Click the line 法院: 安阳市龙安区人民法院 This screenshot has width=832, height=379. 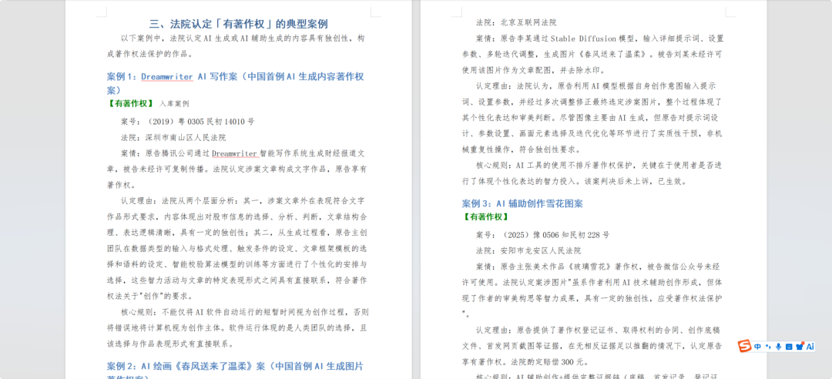point(528,250)
